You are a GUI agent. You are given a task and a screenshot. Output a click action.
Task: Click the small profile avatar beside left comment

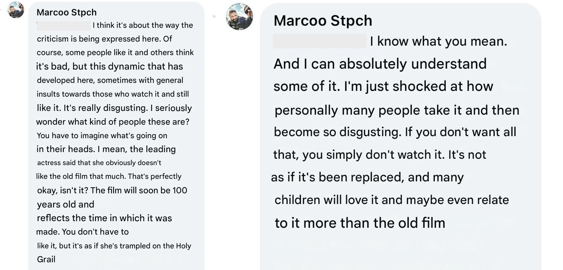(16, 10)
